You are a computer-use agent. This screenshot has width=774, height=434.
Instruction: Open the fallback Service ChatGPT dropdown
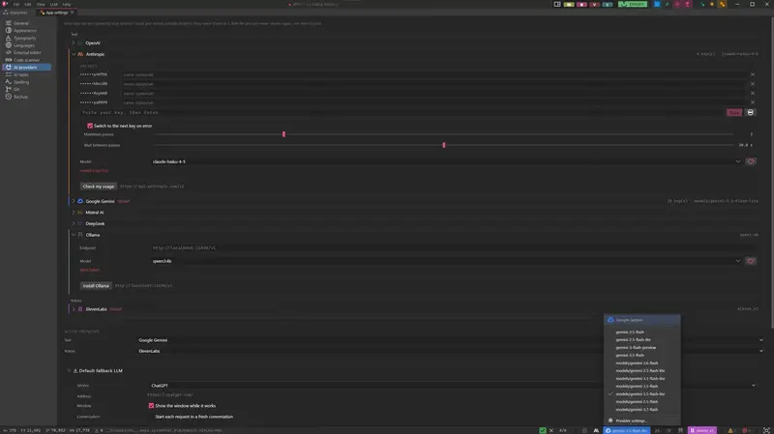pyautogui.click(x=453, y=386)
